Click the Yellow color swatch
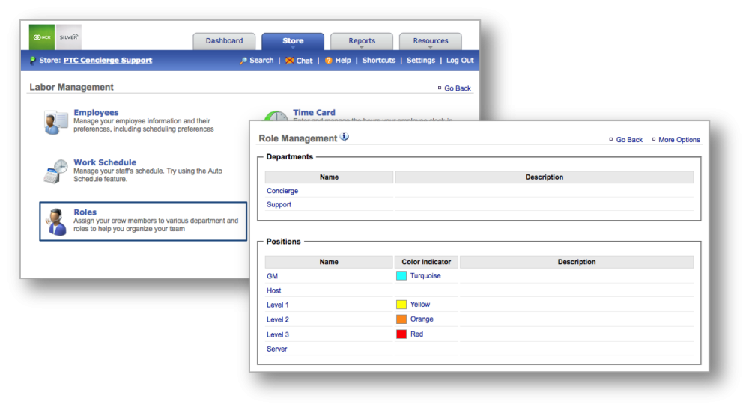Screen dimensions: 749x410 pos(401,305)
